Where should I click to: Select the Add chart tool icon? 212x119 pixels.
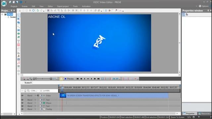coord(19,53)
